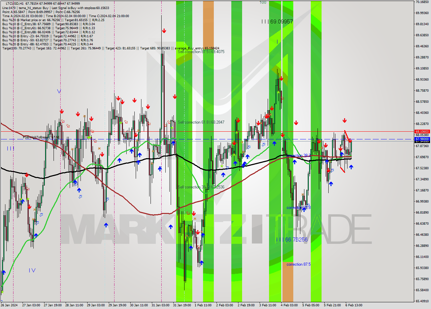Click the blue 'correction 38.2' label
The width and height of the screenshot is (431, 309).
pyautogui.click(x=299, y=156)
